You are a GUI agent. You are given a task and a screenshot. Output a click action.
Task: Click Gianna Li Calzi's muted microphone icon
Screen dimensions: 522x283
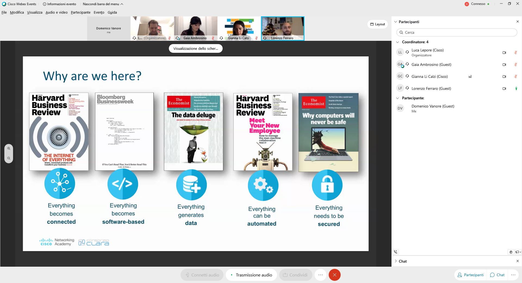tap(516, 76)
